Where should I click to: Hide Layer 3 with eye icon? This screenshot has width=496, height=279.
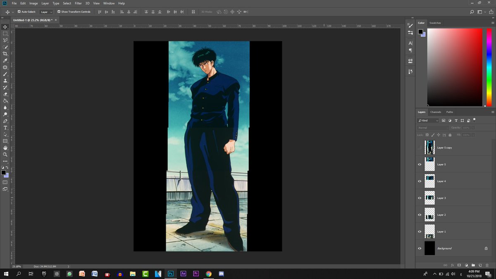click(420, 198)
